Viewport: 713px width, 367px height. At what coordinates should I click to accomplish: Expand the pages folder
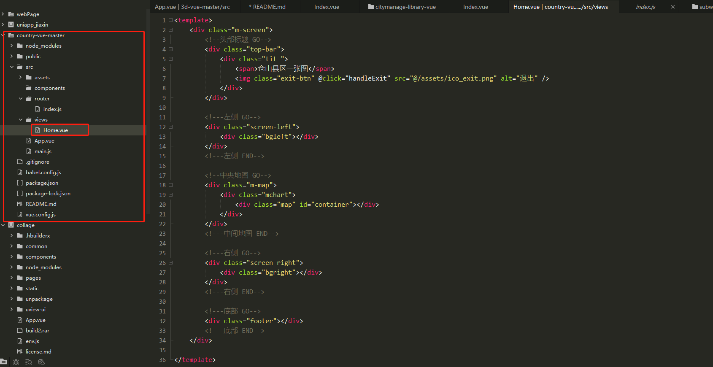12,278
